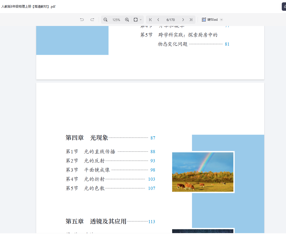Open chapter 第五章 透镜及其应用
This screenshot has height=236, width=286.
coord(96,221)
